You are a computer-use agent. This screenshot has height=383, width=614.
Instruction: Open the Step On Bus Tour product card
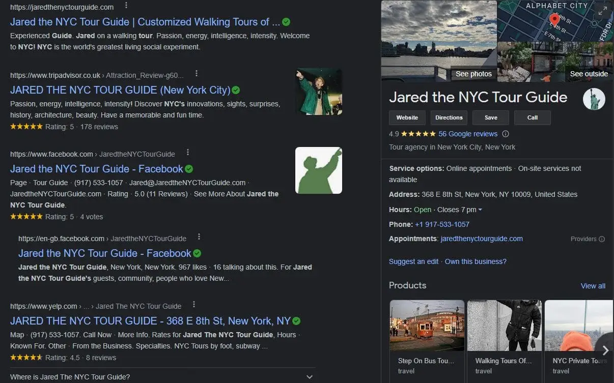coord(427,340)
